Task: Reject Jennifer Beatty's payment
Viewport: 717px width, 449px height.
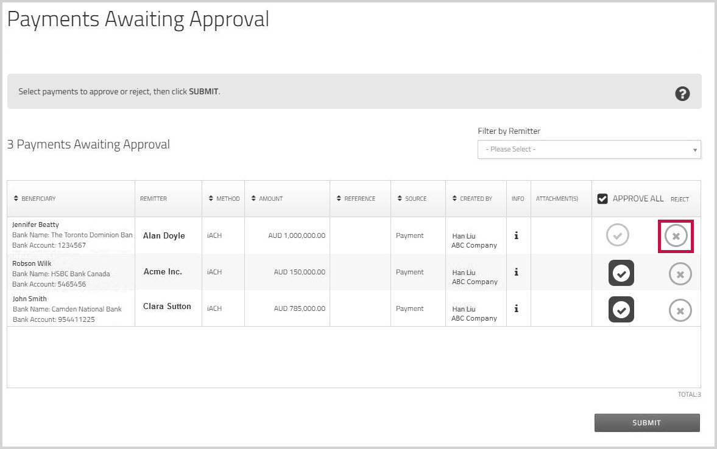Action: pos(676,236)
